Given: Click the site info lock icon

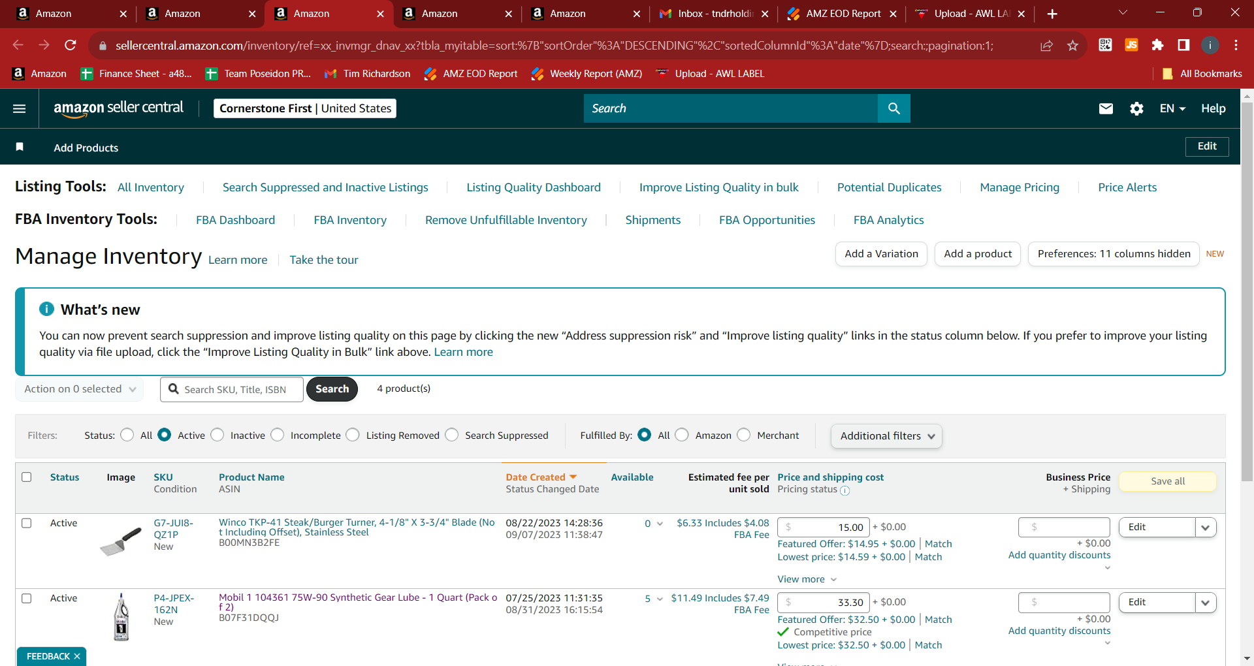Looking at the screenshot, I should (103, 46).
